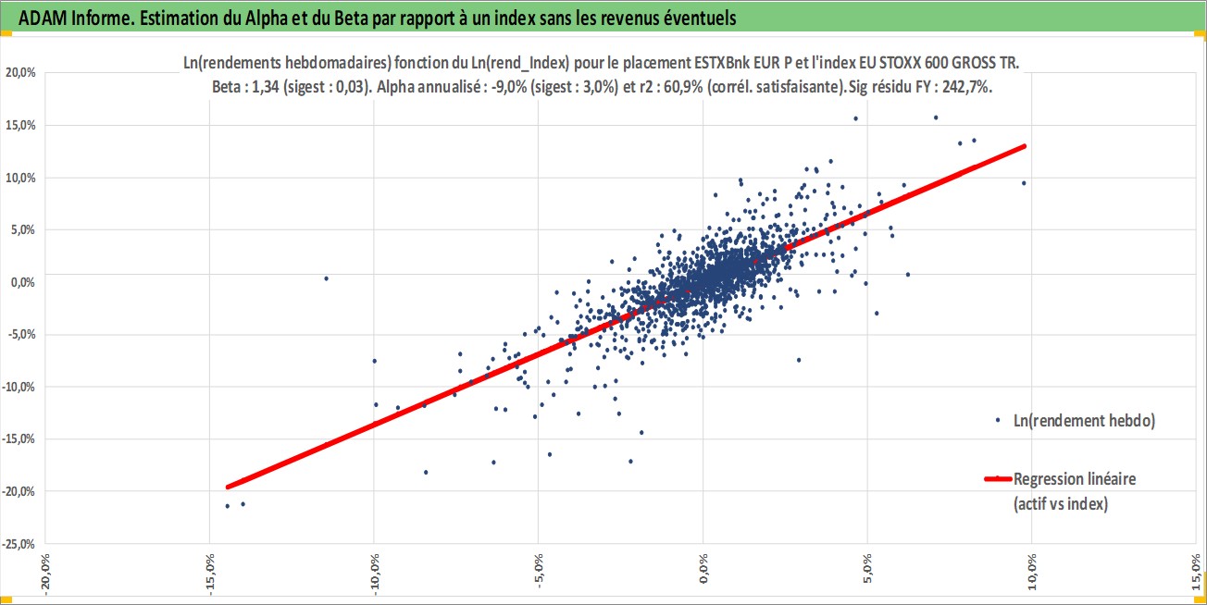Click the red line legend sample
Image resolution: width=1207 pixels, height=605 pixels.
pos(998,479)
